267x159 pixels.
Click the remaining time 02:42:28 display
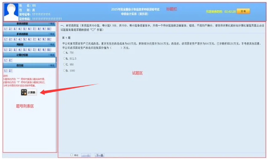pyautogui.click(x=230, y=11)
